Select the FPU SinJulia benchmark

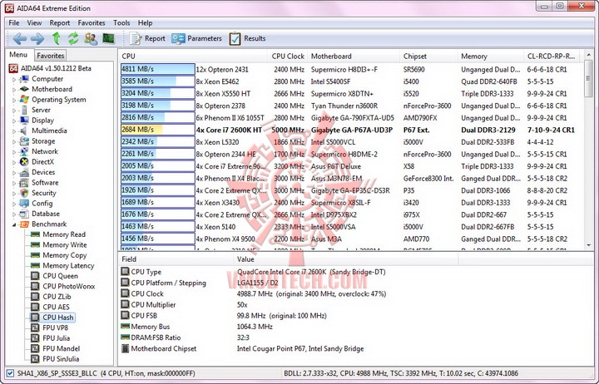61,359
